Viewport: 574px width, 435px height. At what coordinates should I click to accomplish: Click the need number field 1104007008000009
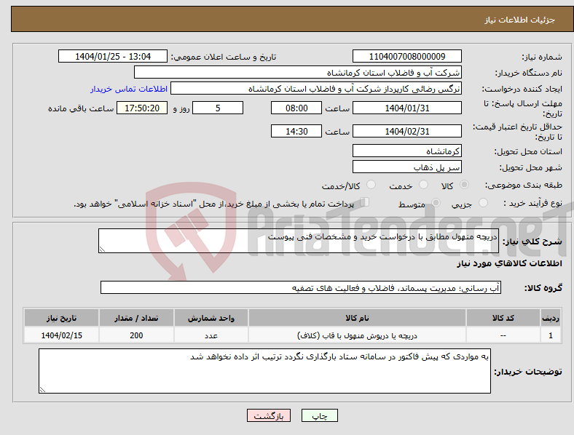click(x=406, y=56)
